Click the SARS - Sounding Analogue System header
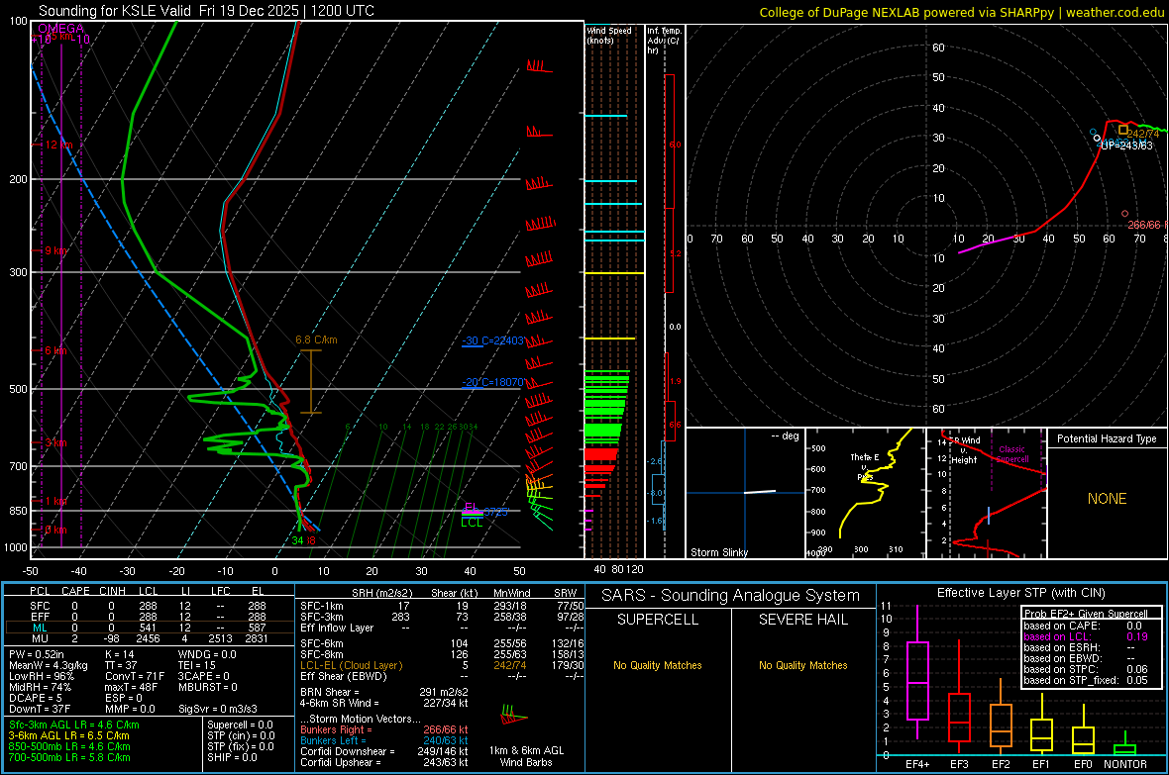The image size is (1169, 775). tap(730, 596)
